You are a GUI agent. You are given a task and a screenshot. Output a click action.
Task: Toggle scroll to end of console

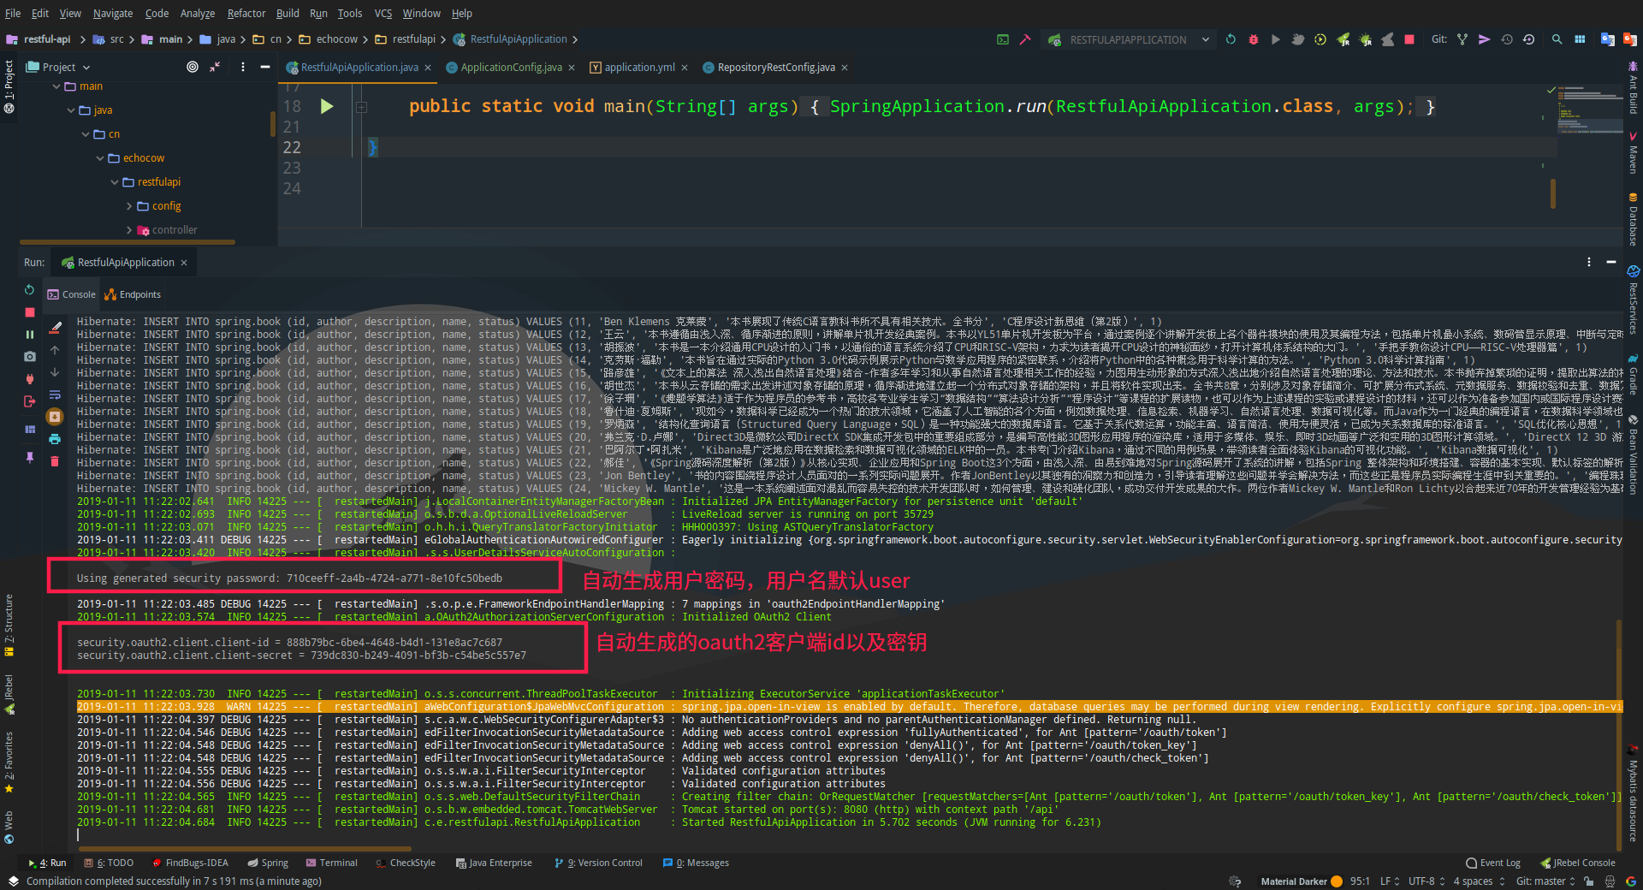[x=55, y=417]
